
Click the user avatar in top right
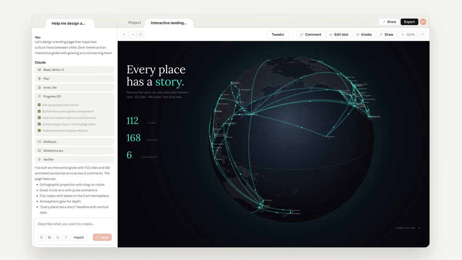click(423, 22)
